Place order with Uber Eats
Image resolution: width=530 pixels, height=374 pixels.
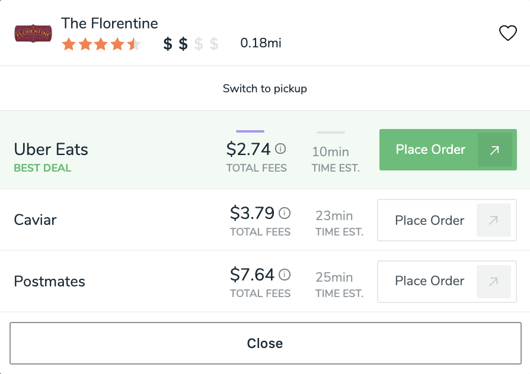pos(448,150)
